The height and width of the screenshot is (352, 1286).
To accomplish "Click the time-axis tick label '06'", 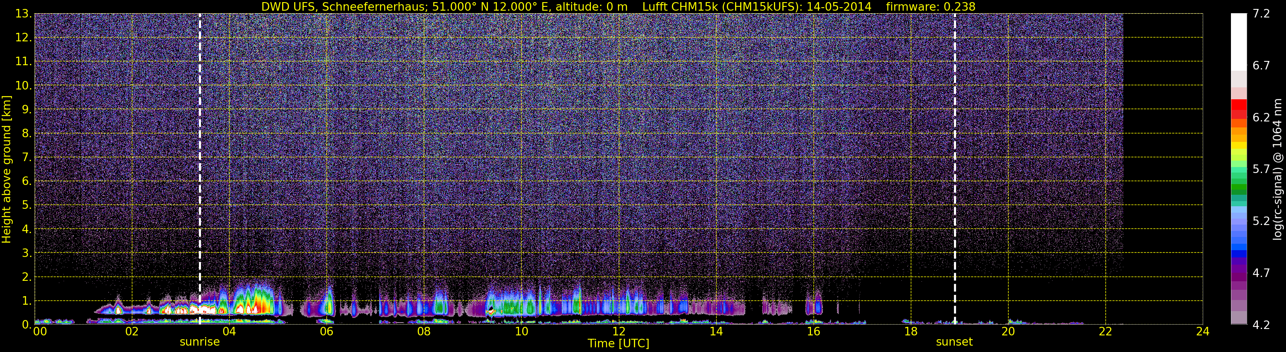I will click(327, 332).
